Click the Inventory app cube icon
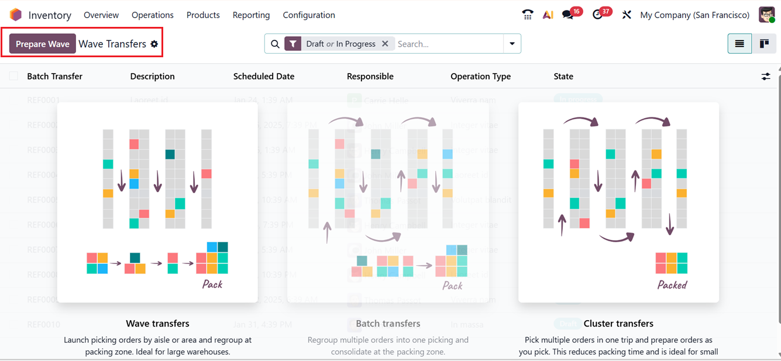 pos(15,14)
